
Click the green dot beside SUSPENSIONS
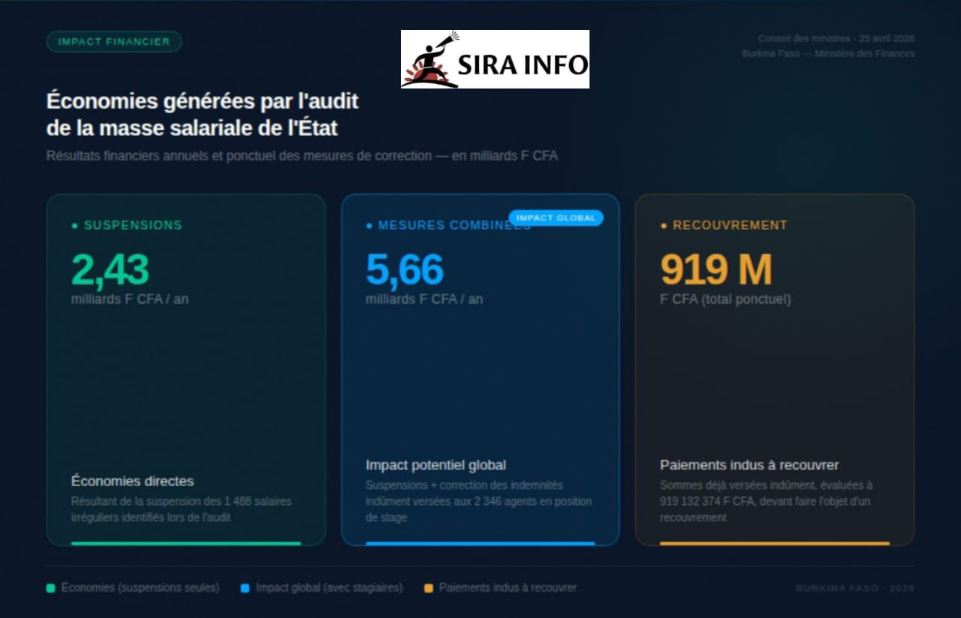pos(74,226)
